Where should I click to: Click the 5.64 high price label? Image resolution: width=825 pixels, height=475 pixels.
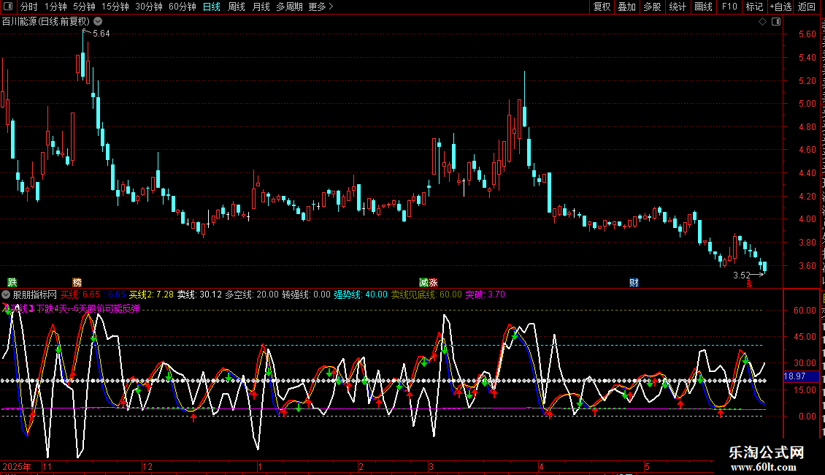click(101, 34)
